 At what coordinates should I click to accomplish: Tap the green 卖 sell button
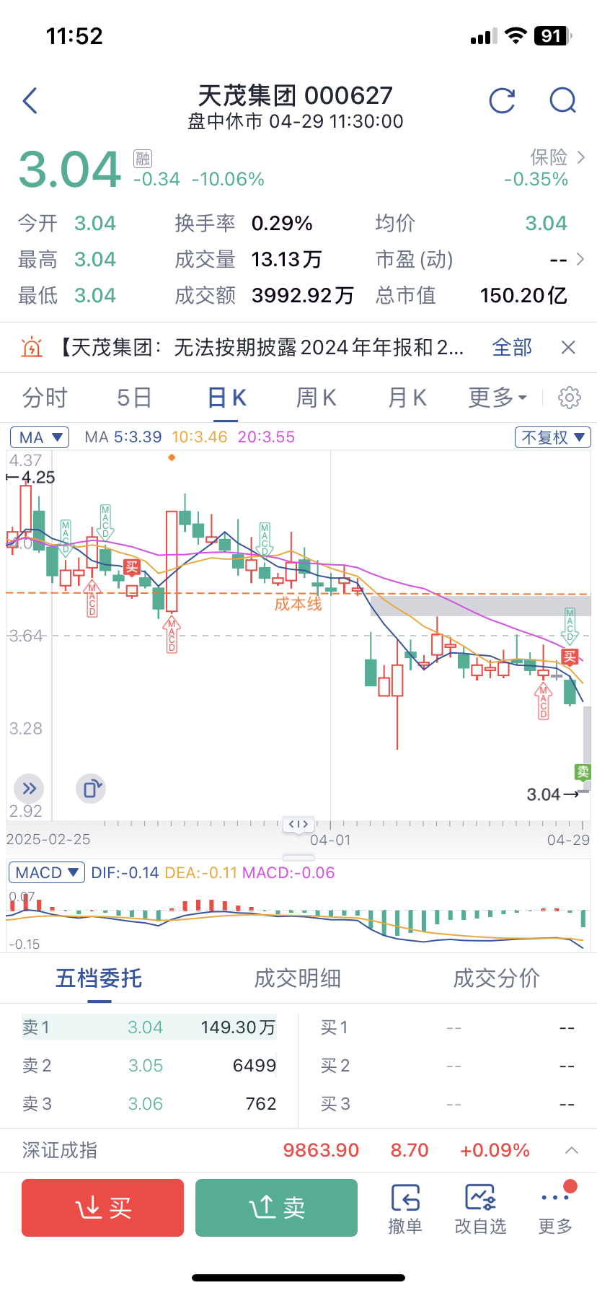[x=276, y=1208]
